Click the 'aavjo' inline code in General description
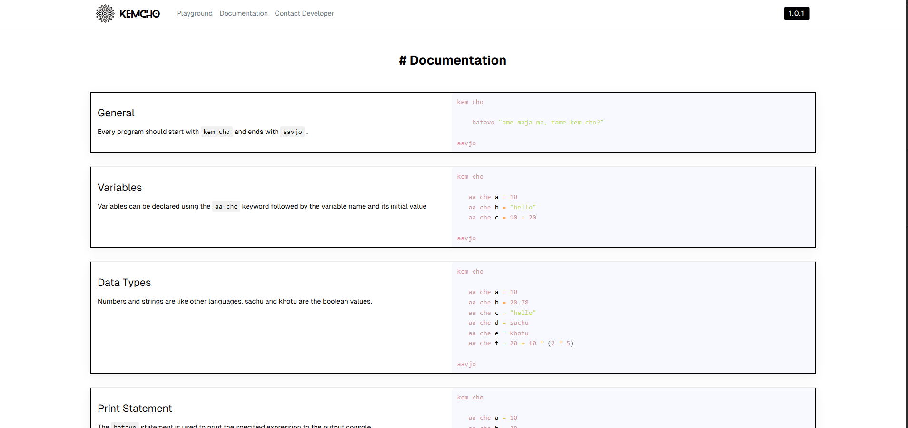Screen dimensions: 908x428 (x=293, y=132)
